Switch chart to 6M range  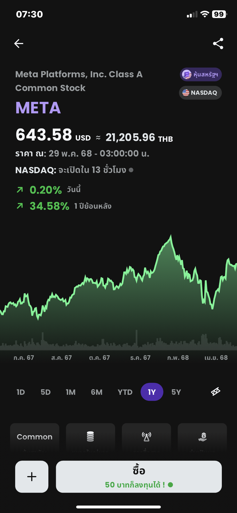pos(97,392)
